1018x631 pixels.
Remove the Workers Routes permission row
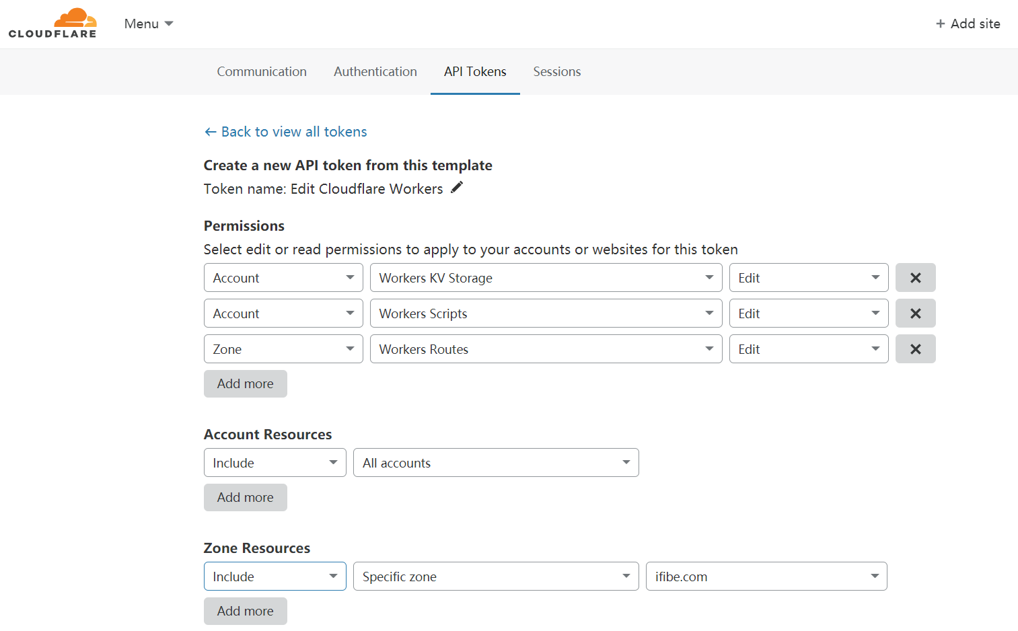(915, 349)
